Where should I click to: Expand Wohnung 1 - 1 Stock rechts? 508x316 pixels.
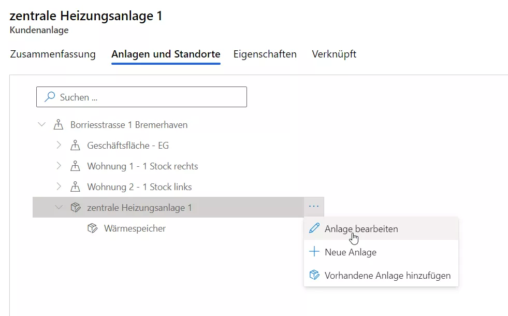point(59,166)
